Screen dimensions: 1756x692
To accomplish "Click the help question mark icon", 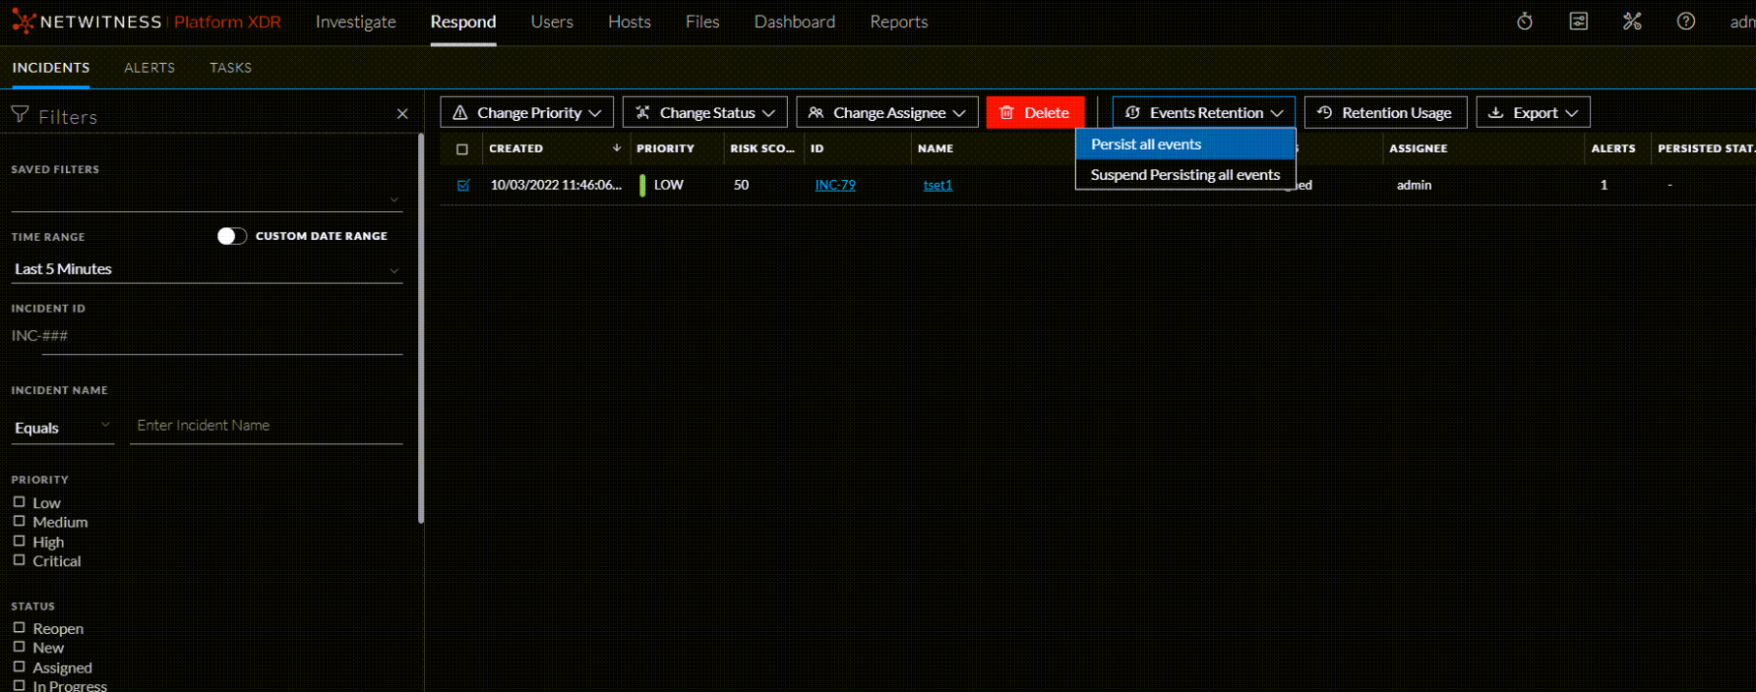I will 1685,22.
